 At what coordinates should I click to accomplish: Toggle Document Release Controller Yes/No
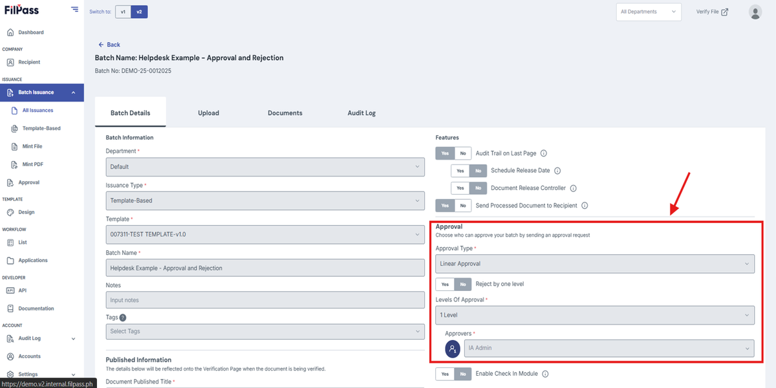[469, 188]
